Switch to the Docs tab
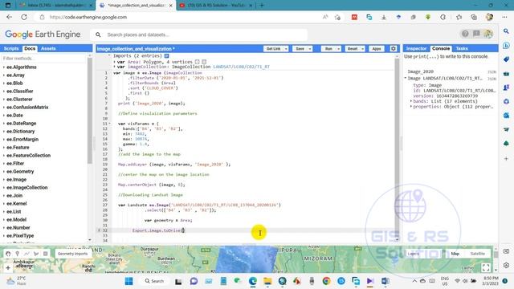514x289 pixels. [x=30, y=48]
